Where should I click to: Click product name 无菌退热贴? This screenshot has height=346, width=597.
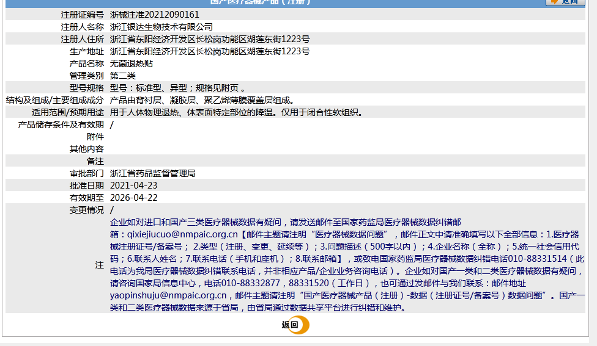tap(132, 63)
